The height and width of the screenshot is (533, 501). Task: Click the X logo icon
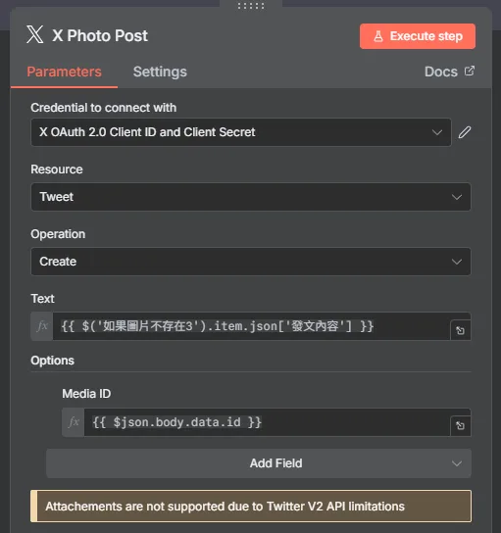(35, 34)
